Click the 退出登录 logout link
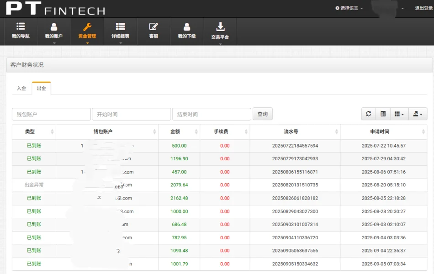The image size is (434, 274). [x=423, y=8]
